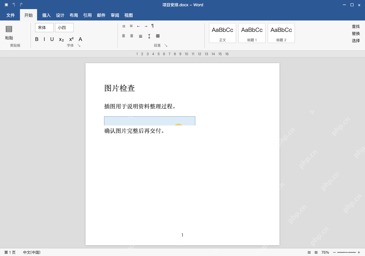Switch to print layout view in status bar
This screenshot has width=365, height=256.
[309, 252]
